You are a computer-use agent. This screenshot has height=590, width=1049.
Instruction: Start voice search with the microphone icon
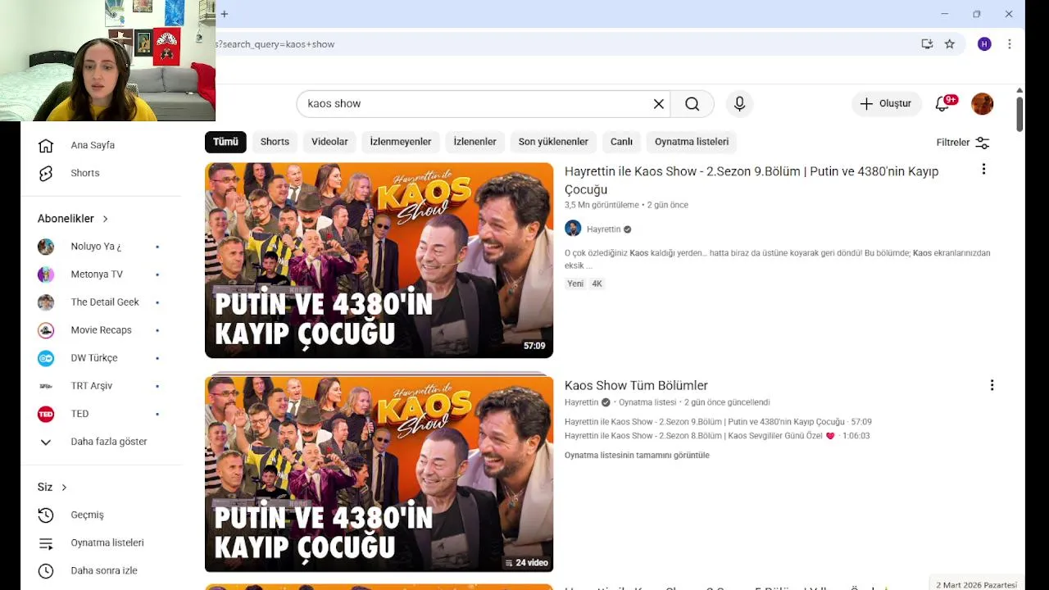tap(739, 104)
